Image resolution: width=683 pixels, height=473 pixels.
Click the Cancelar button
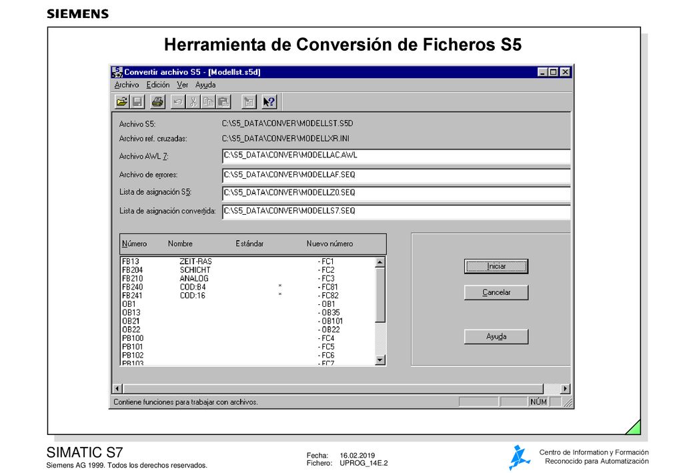click(496, 292)
